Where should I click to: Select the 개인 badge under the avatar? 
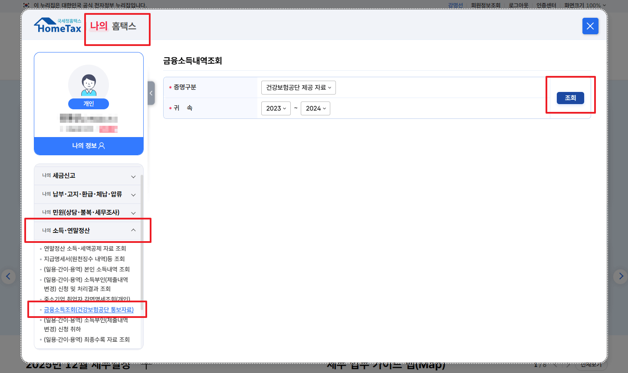[x=89, y=104]
